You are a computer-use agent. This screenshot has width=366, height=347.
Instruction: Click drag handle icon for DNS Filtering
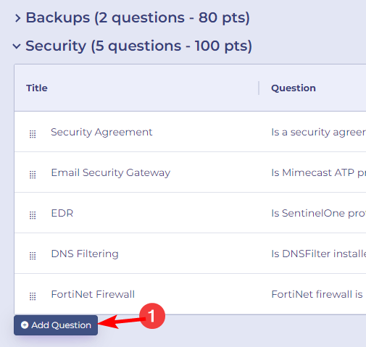coord(33,256)
